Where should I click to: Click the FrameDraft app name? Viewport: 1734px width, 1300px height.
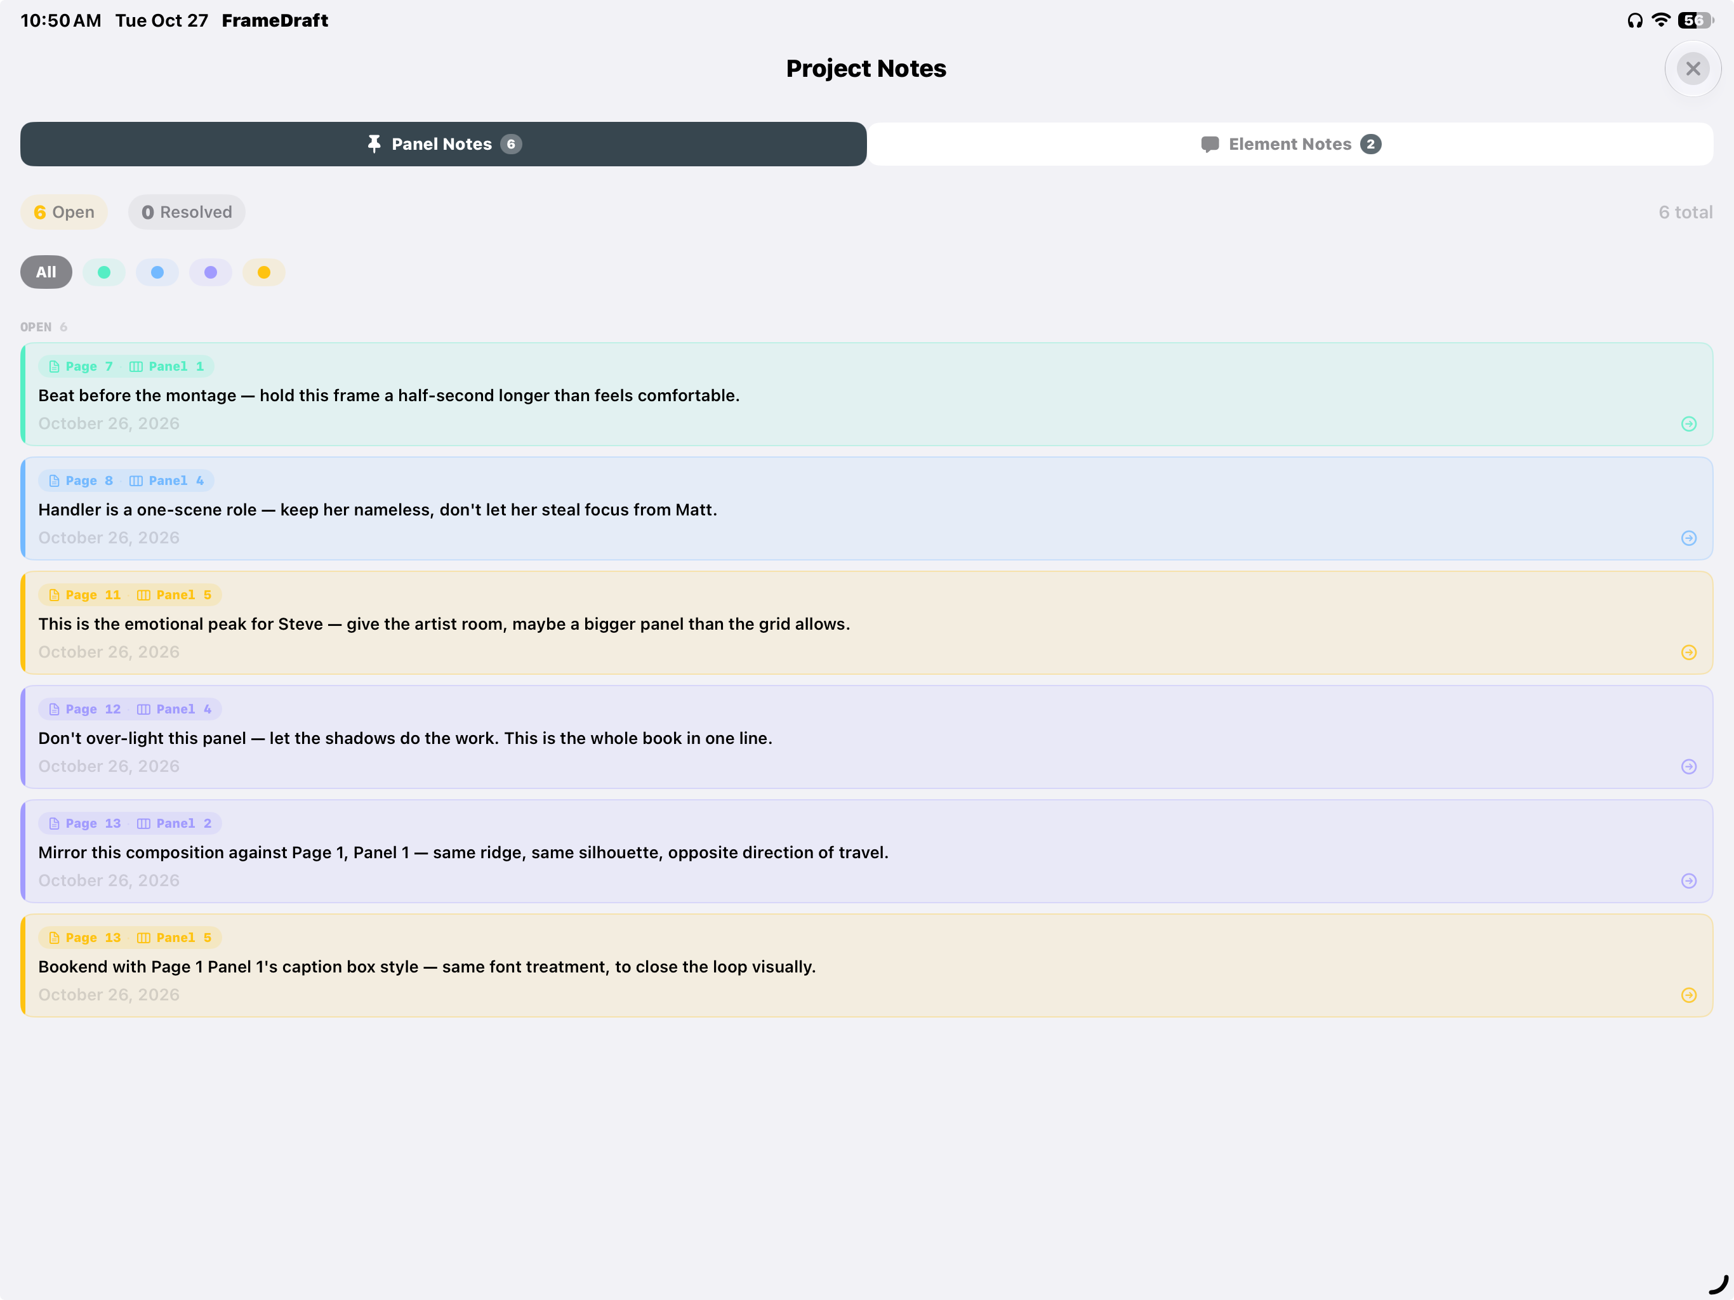[x=274, y=20]
